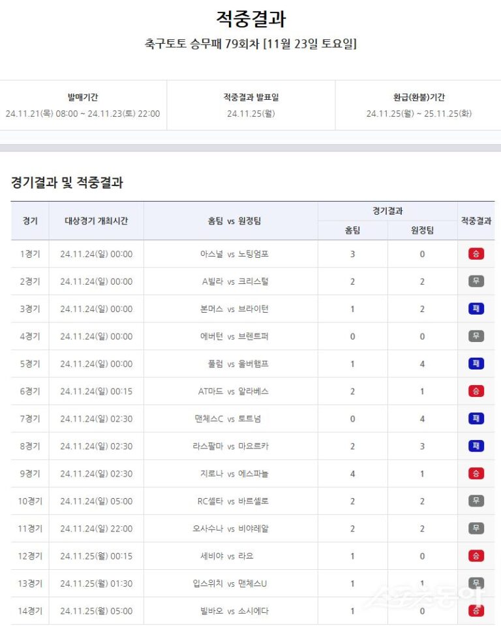
Task: Click the 13경기 row label
Action: click(x=30, y=583)
